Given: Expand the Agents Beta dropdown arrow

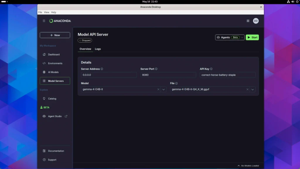Looking at the screenshot, I should pos(242,38).
